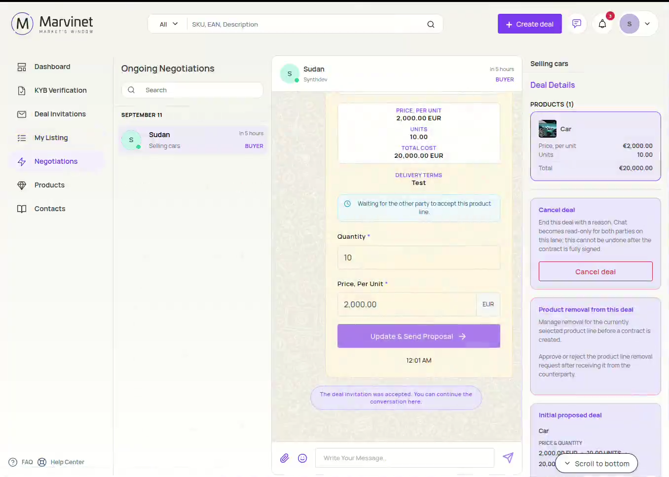Expand the user account menu chevron
669x477 pixels.
point(647,24)
